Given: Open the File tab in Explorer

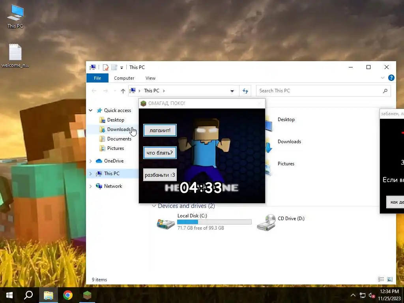Looking at the screenshot, I should (x=97, y=78).
